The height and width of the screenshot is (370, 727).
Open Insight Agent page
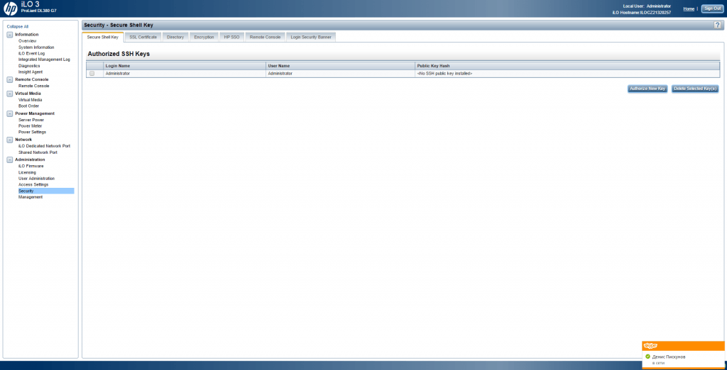(x=31, y=72)
